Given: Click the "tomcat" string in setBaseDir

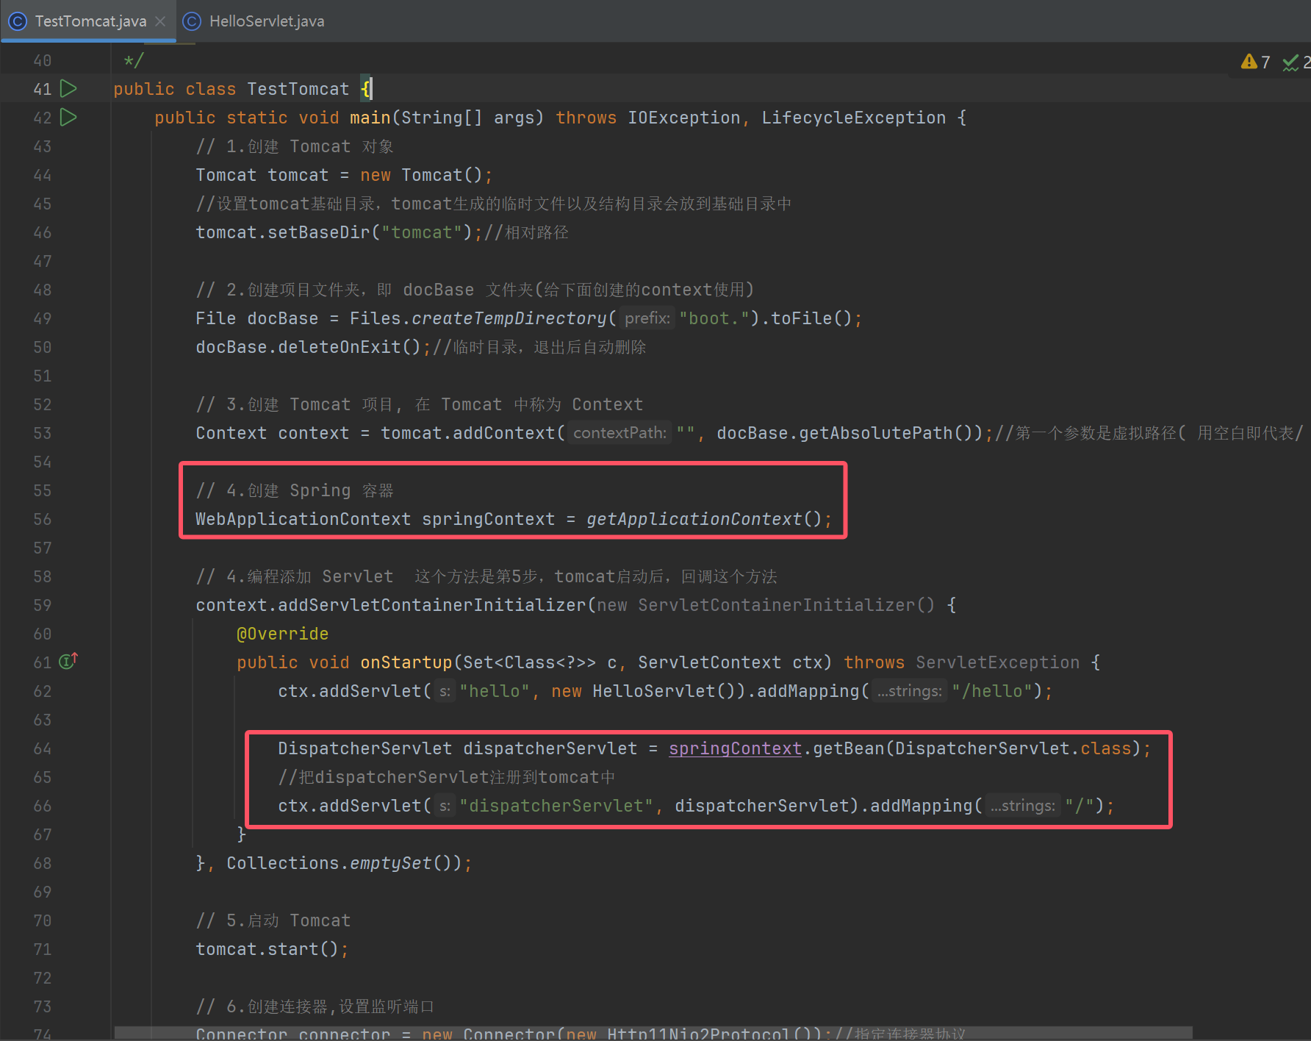Looking at the screenshot, I should point(421,232).
